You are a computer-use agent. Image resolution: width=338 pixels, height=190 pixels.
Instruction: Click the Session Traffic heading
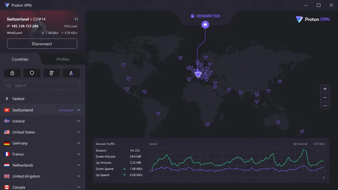pyautogui.click(x=105, y=144)
